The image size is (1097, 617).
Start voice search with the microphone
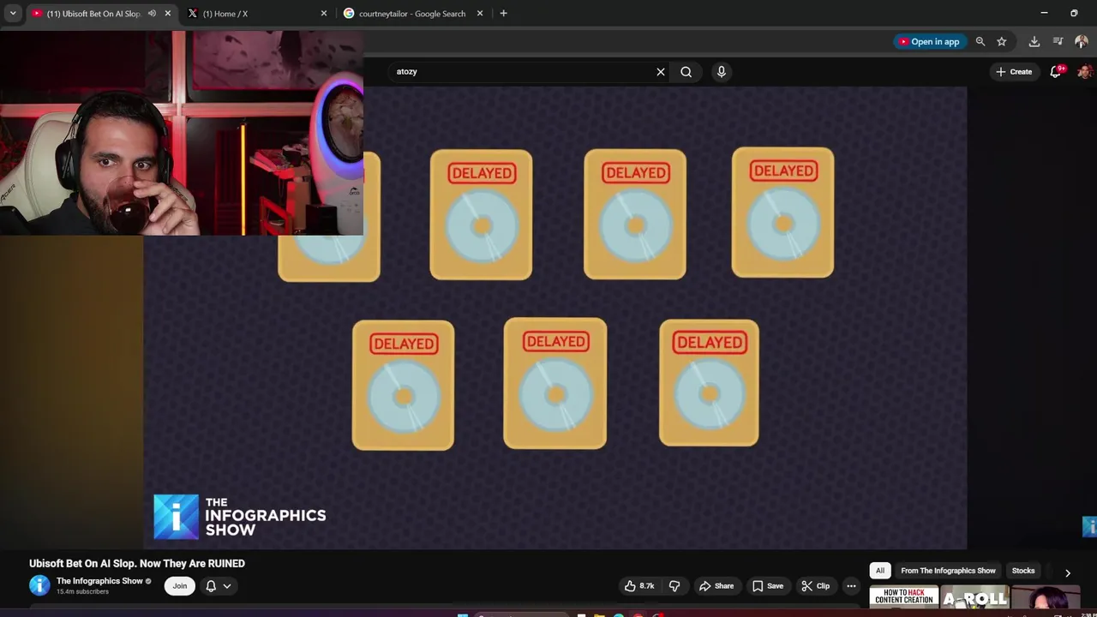tap(722, 72)
